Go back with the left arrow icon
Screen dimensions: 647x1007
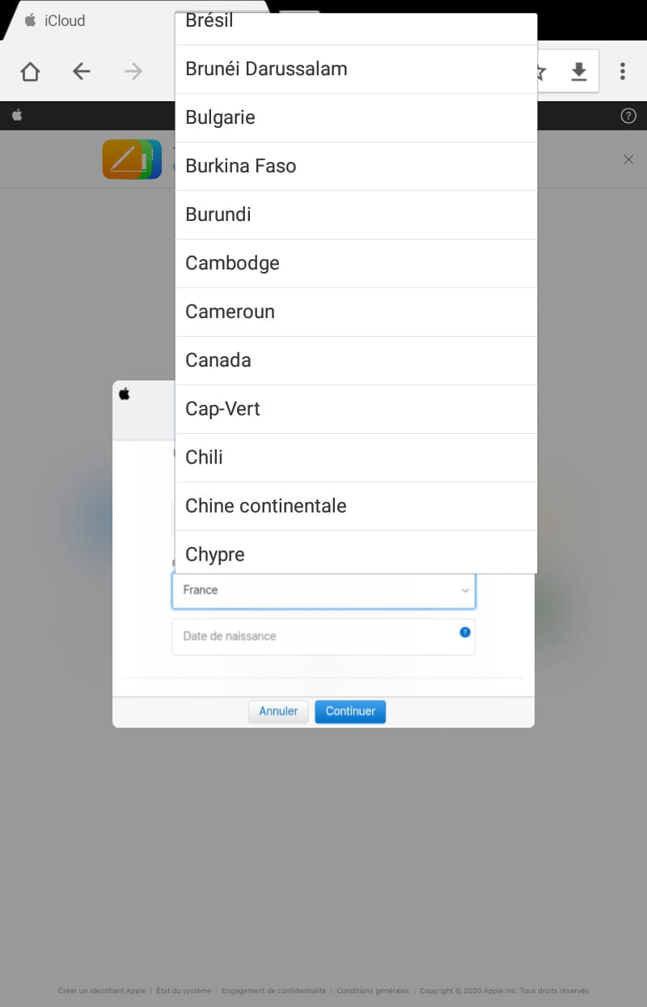coord(82,71)
